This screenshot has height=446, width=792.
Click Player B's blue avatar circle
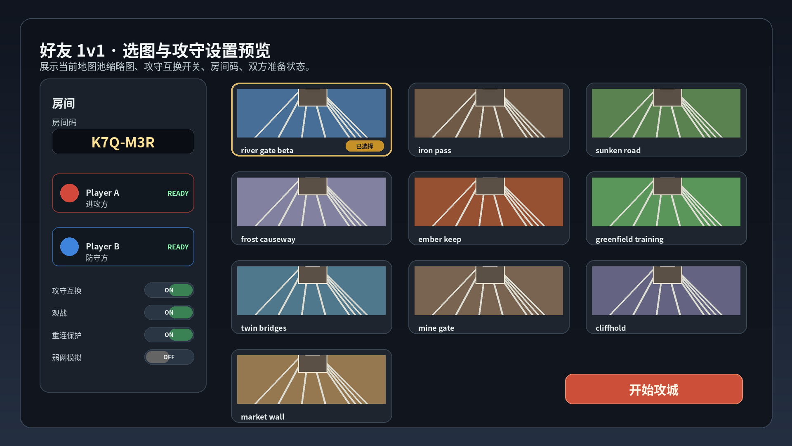click(x=69, y=247)
